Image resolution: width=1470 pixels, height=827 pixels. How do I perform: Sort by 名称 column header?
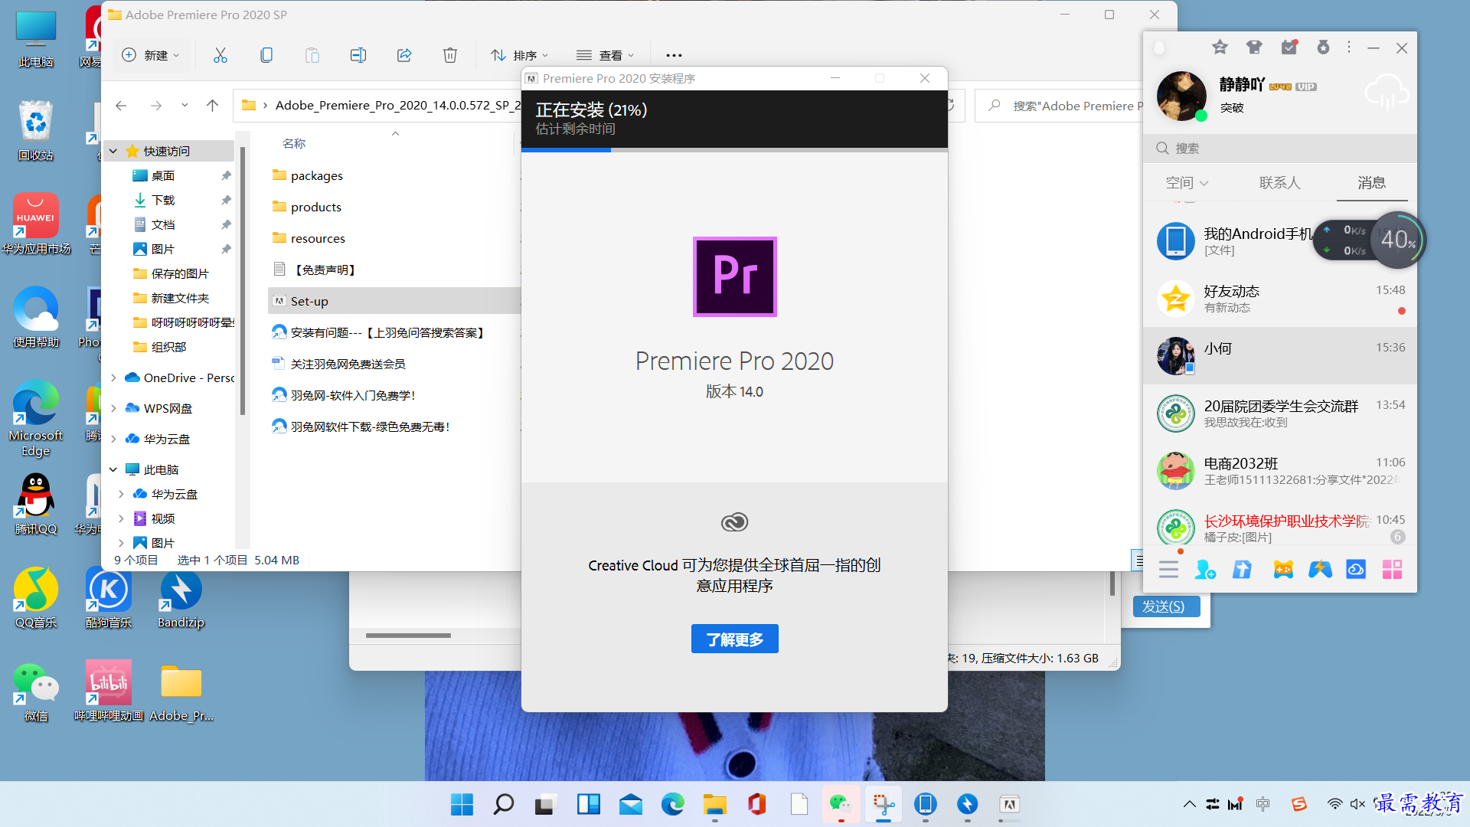294,143
